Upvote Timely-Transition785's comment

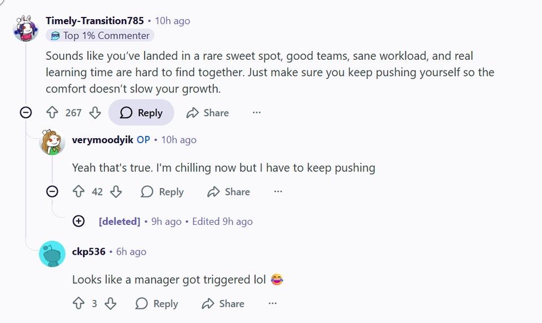tap(53, 113)
